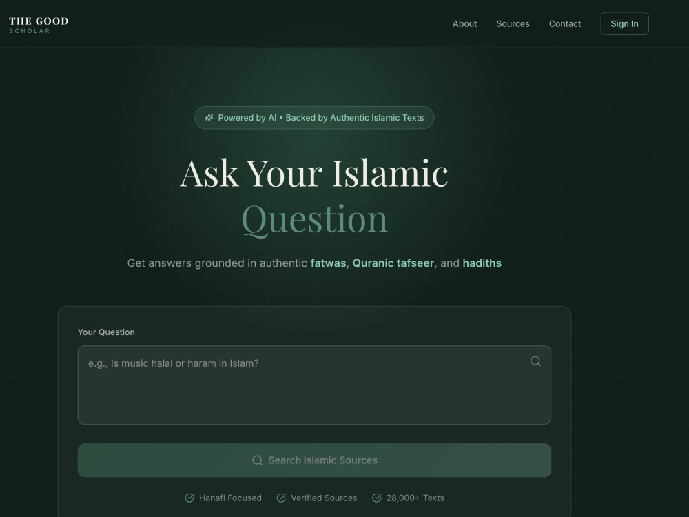689x517 pixels.
Task: Click the magnifier icon inside the question box
Action: coord(535,361)
